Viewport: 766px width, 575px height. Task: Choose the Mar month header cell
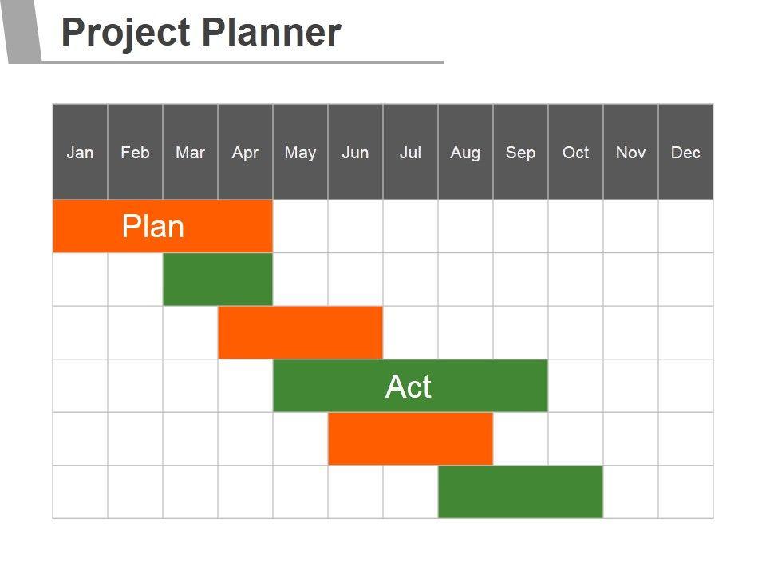[190, 152]
